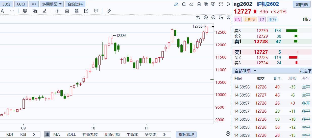Click the 加自选 button
The height and width of the screenshot is (138, 312).
[302, 5]
